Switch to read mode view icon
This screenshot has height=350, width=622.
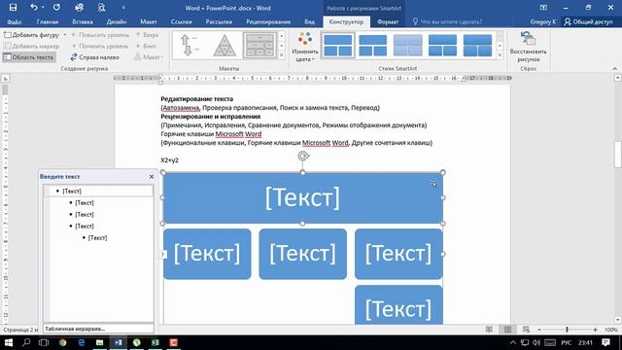(x=489, y=330)
